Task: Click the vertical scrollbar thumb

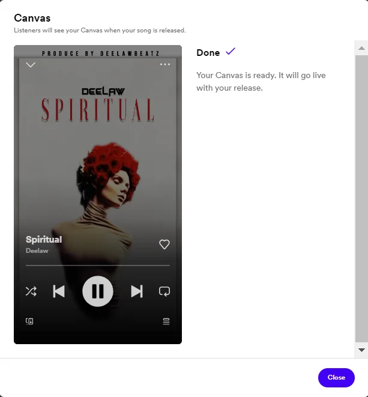Action: click(361, 199)
